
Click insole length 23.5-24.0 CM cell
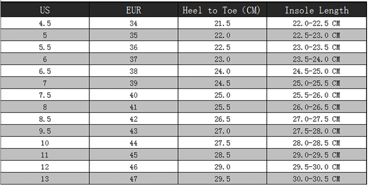click(317, 59)
